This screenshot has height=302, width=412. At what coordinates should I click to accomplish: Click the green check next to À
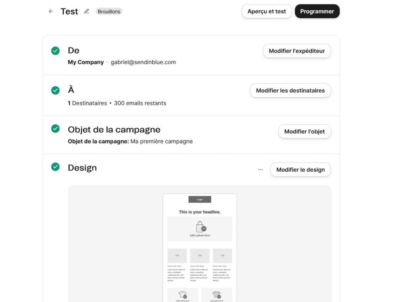point(55,90)
